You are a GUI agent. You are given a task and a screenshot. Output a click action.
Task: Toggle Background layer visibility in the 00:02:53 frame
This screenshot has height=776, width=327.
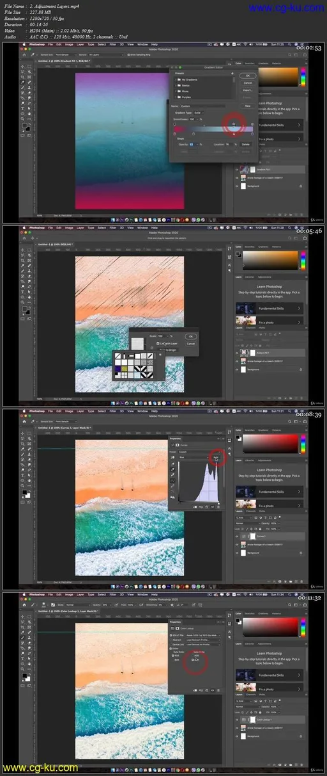(237, 186)
